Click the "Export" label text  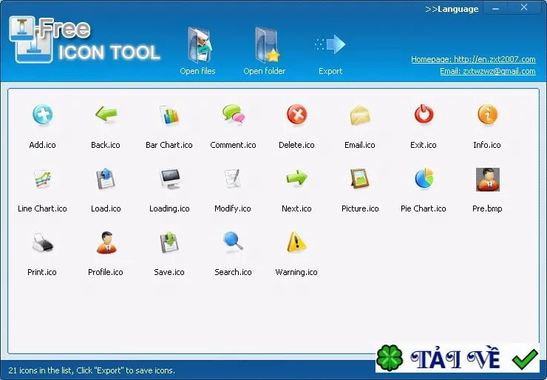330,71
